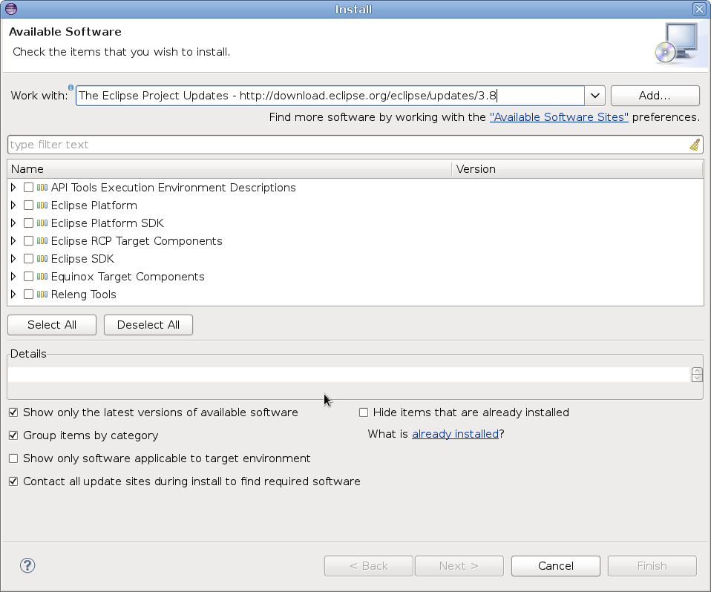Toggle Contact all update sites during install

13,481
